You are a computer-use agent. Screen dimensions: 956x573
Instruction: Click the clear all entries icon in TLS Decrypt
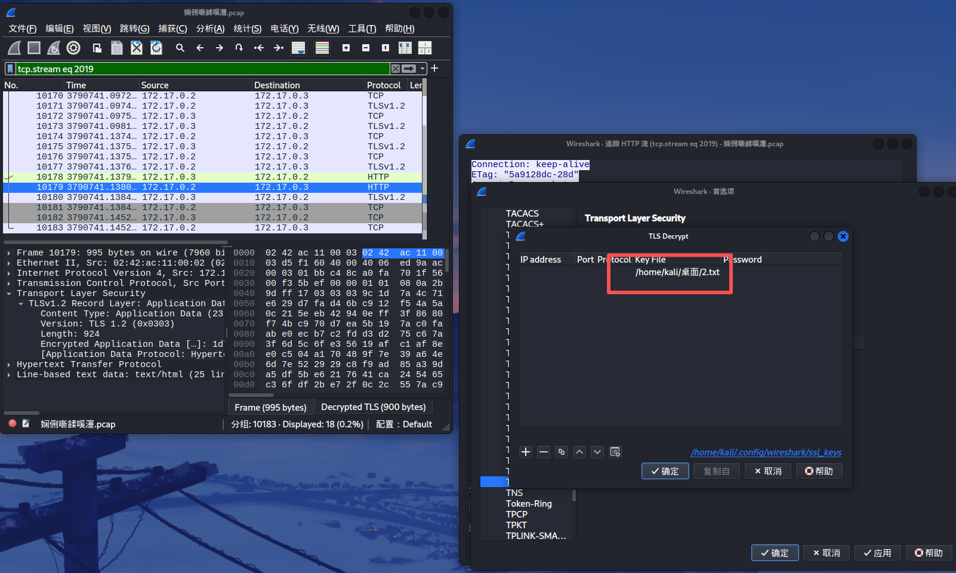tap(615, 452)
